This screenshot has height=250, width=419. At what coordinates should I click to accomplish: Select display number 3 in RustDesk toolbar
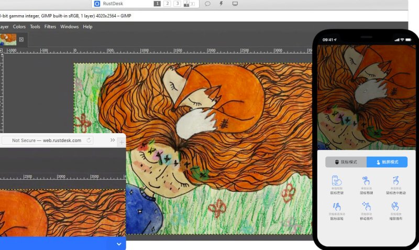click(177, 4)
